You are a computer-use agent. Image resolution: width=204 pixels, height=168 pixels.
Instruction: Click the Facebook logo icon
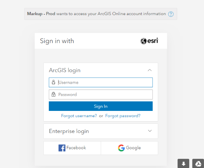[62, 148]
